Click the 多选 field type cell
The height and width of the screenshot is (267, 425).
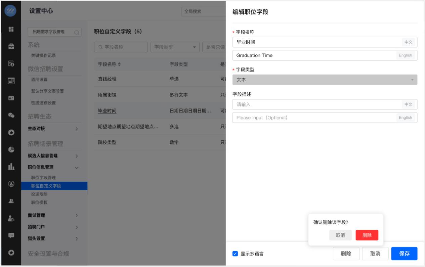pyautogui.click(x=174, y=126)
